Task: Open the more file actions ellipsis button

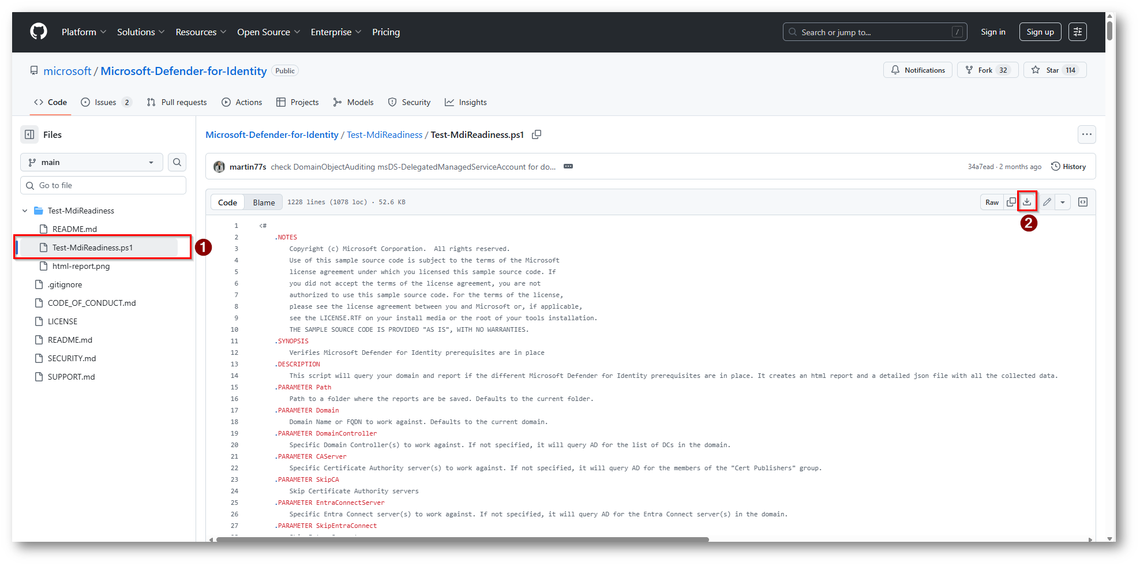Action: [x=1086, y=134]
